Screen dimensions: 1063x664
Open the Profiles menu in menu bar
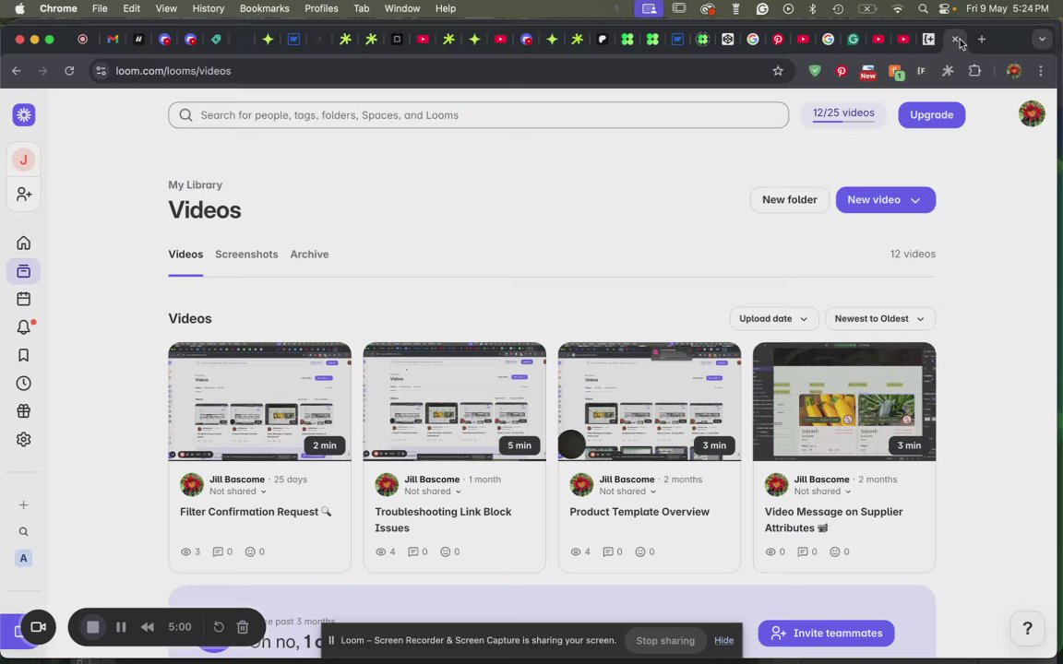point(321,8)
